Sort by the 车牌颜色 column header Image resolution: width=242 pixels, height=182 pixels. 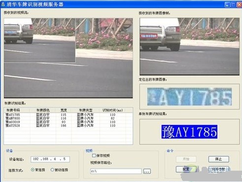[x=43, y=110]
